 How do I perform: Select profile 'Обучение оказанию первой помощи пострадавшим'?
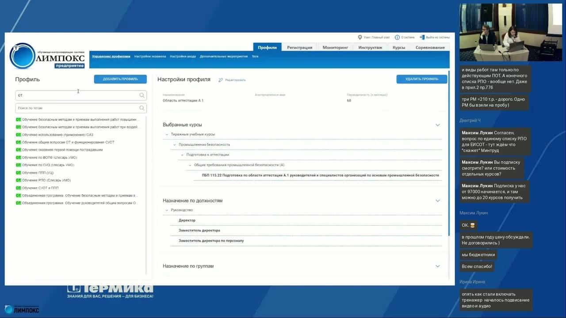pos(59,150)
